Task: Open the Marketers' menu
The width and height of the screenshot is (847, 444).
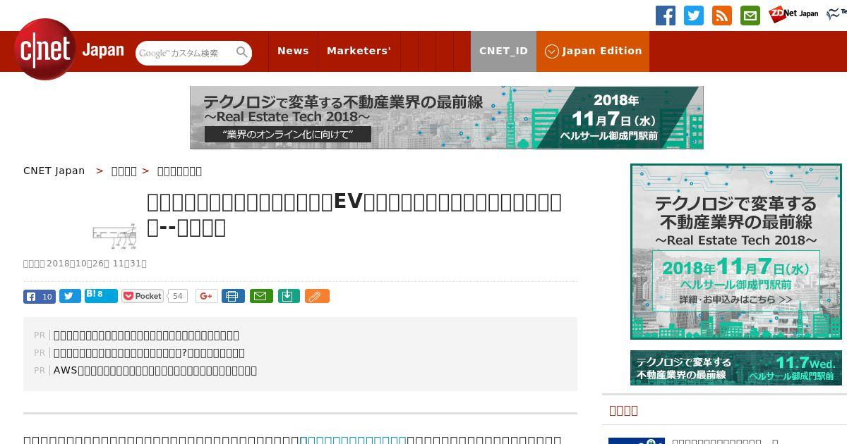Action: pyautogui.click(x=359, y=51)
